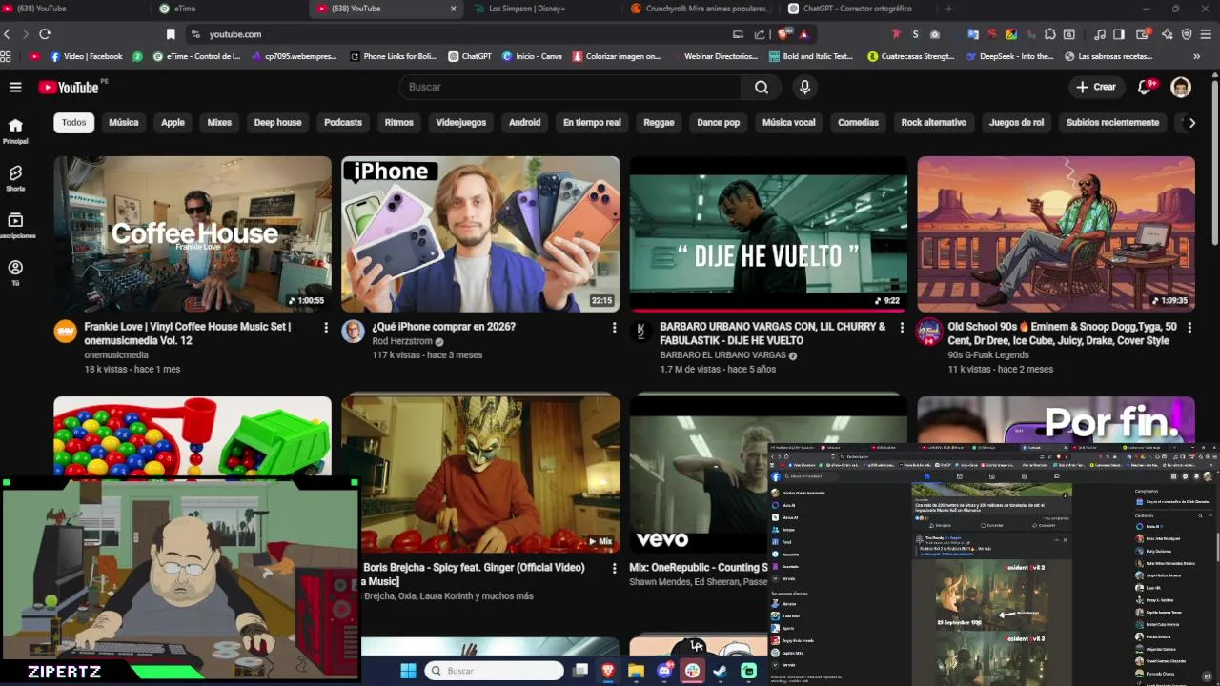The width and height of the screenshot is (1220, 686).
Task: Open the YouTube hamburger guide menu
Action: [x=15, y=87]
